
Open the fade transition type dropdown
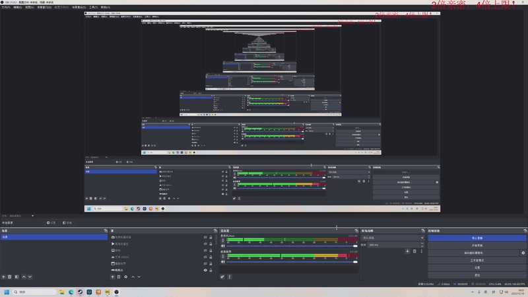(x=393, y=238)
